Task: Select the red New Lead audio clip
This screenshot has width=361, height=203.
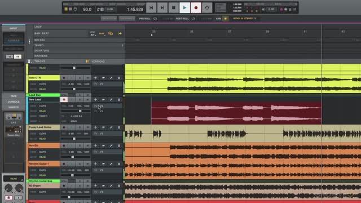Action: click(x=236, y=113)
